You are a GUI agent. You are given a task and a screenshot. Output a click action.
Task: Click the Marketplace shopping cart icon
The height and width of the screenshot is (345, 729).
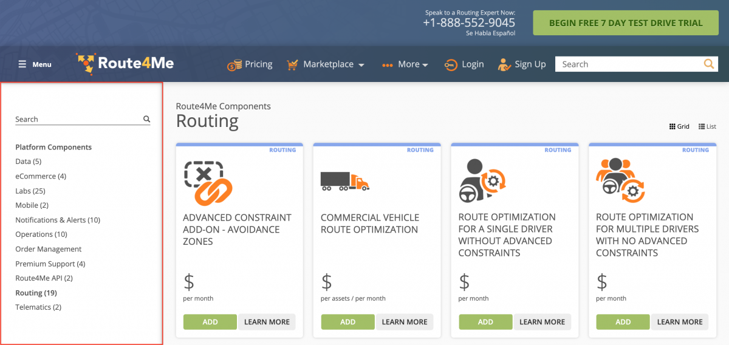(293, 64)
